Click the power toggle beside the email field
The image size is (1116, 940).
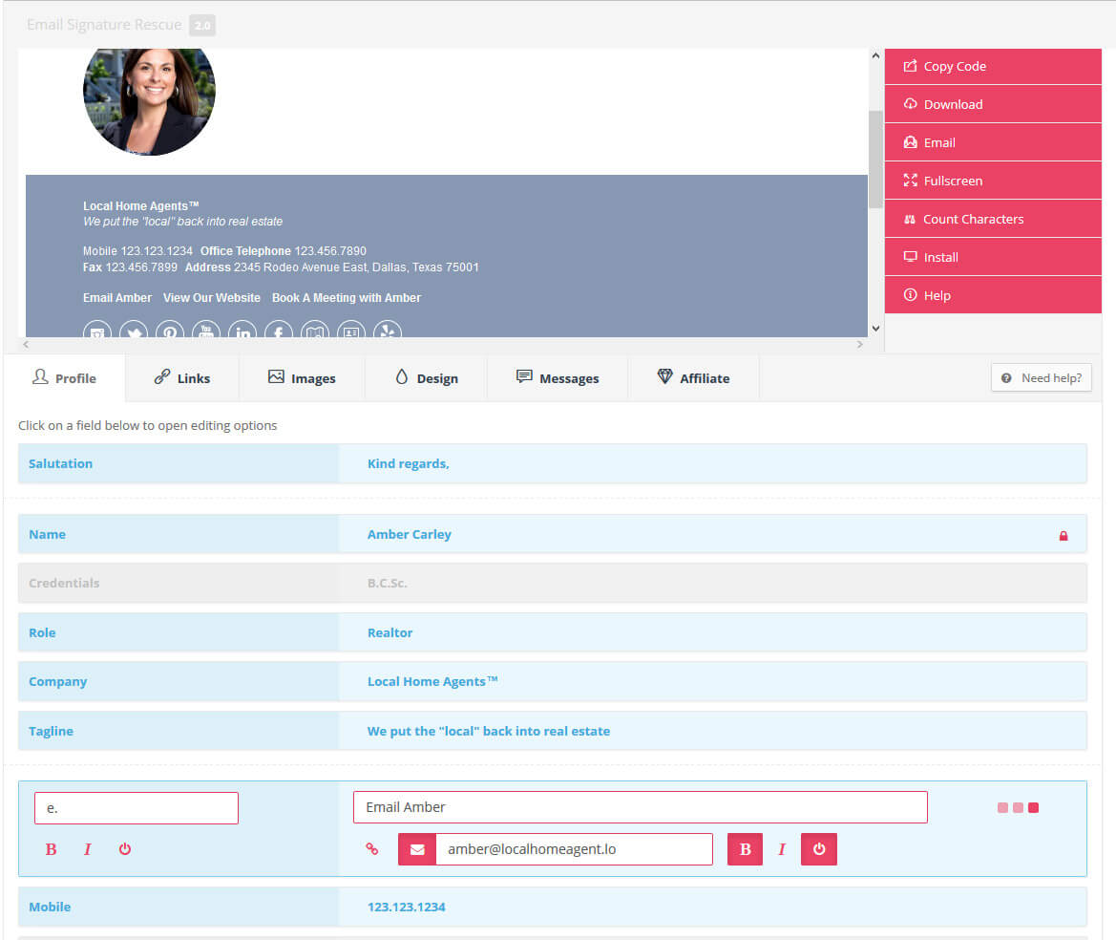(818, 848)
